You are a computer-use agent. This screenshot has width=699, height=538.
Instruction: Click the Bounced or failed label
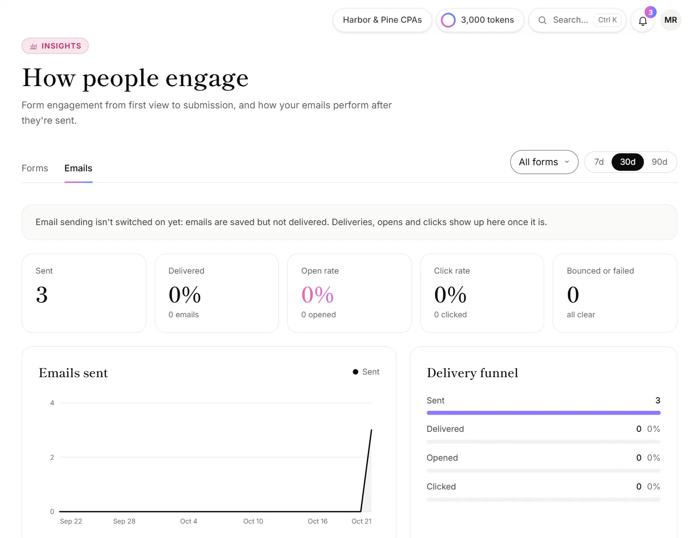pos(600,271)
